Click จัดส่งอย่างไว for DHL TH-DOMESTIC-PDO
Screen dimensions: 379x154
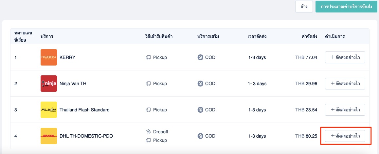[345, 136]
